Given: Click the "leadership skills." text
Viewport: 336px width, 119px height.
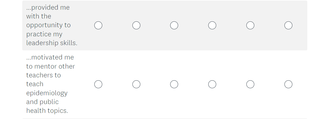Looking at the screenshot, I should pos(52,43).
